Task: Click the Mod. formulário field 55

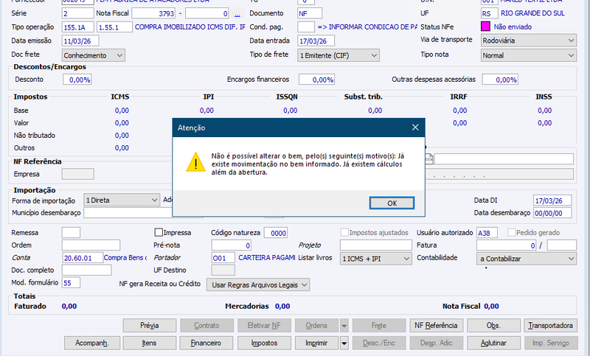Action: pyautogui.click(x=71, y=283)
